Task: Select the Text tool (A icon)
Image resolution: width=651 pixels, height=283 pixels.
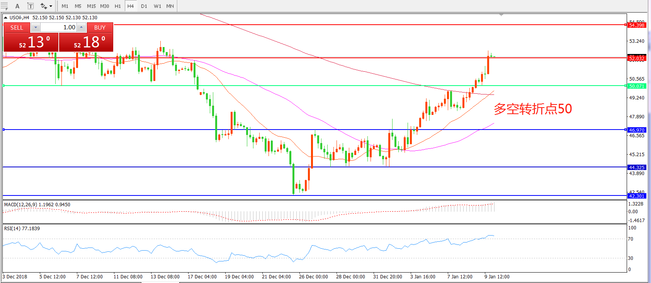Action: point(17,6)
